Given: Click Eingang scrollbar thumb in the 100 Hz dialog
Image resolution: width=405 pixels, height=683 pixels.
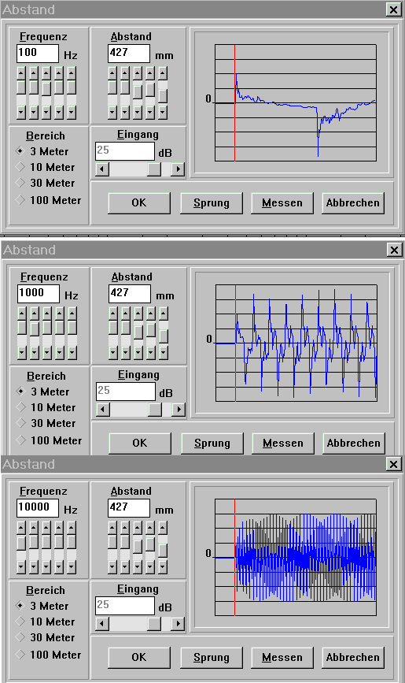Looking at the screenshot, I should coord(154,169).
